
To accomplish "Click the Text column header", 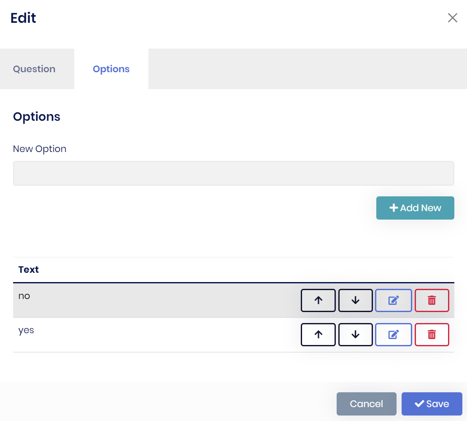I will (28, 269).
